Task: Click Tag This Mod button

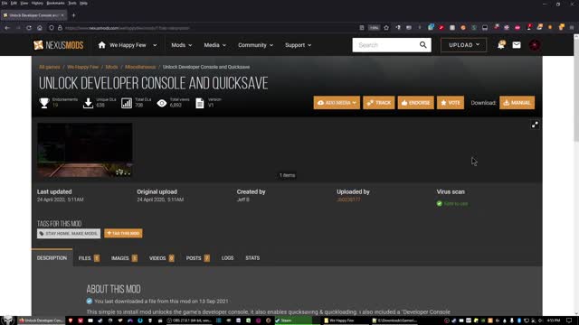Action: click(123, 233)
